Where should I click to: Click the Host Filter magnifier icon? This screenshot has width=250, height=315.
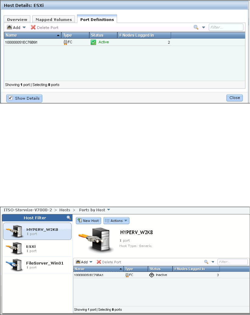(x=69, y=218)
